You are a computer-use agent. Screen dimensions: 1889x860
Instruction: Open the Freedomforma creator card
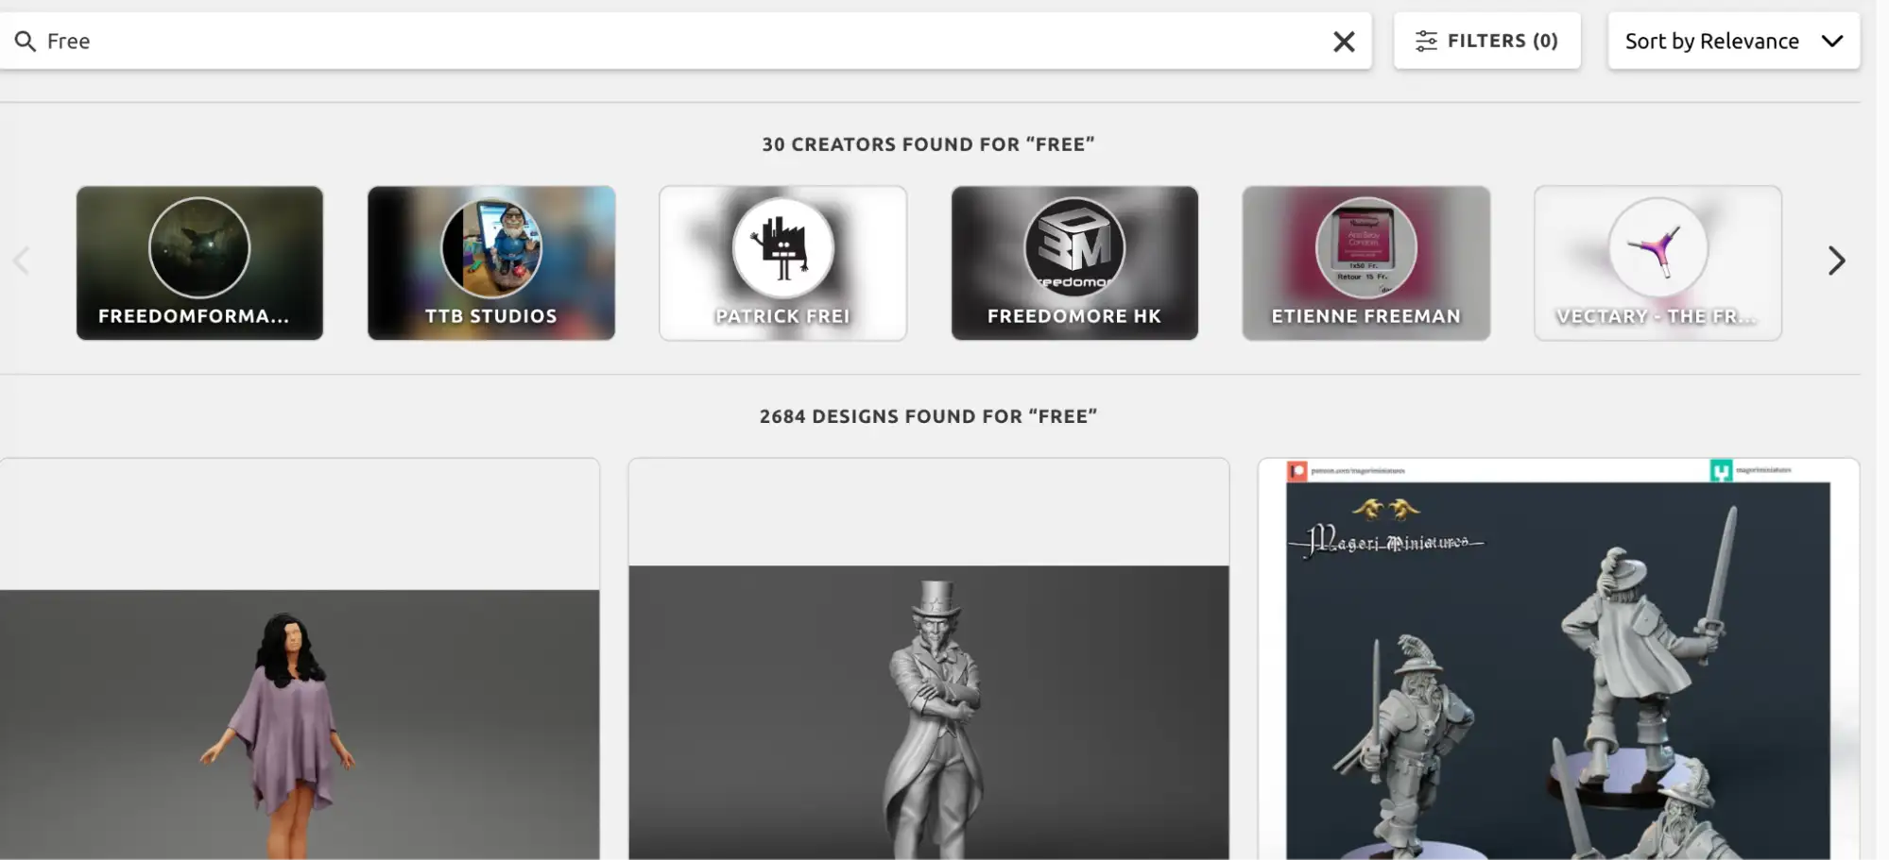[x=199, y=262]
